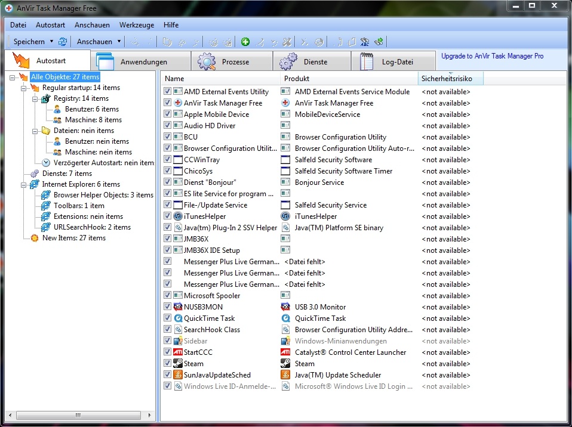
Task: Click the AnVir icon in the title bar
Action: (x=9, y=8)
